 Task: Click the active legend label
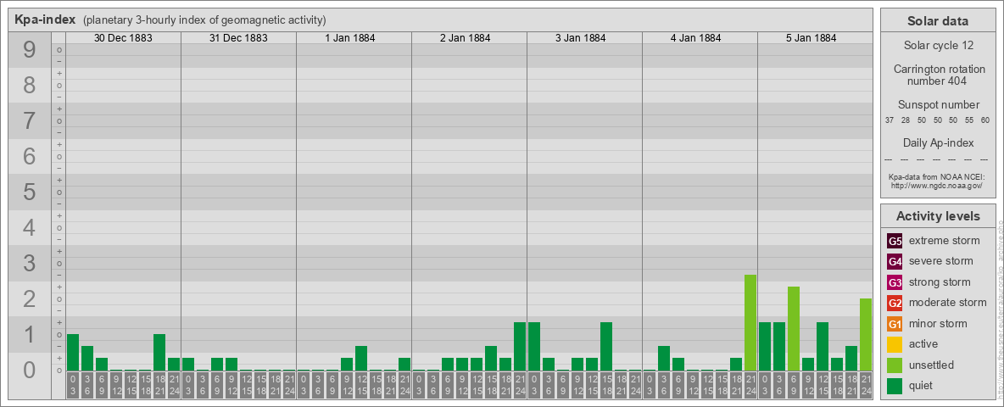coord(923,344)
